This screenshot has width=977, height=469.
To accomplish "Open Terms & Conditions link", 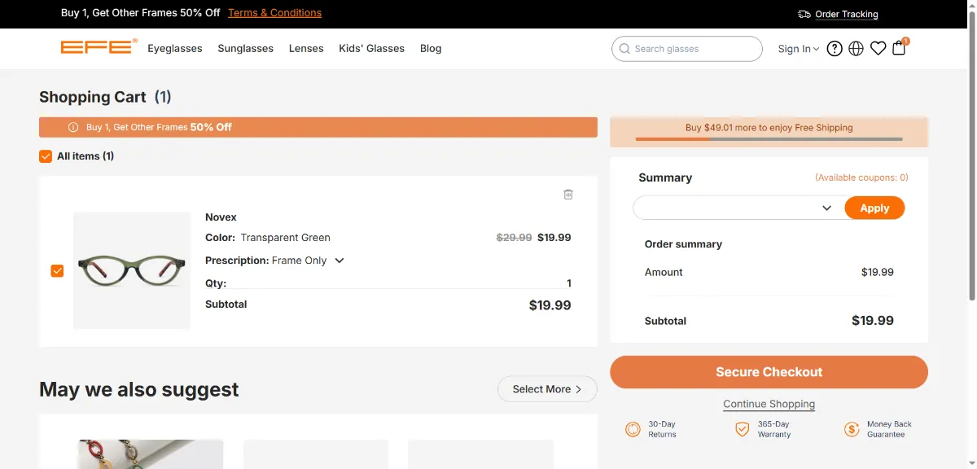I will (274, 13).
